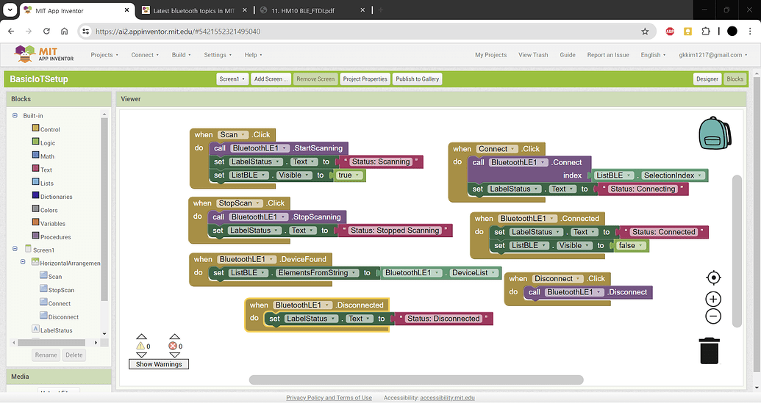Viewport: 761px width, 403px height.
Task: Click the viewer horizontal scrollbar
Action: (x=416, y=380)
